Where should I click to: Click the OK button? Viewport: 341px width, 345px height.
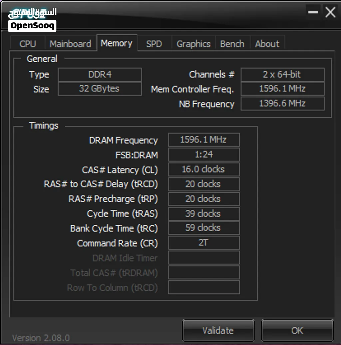(x=297, y=330)
